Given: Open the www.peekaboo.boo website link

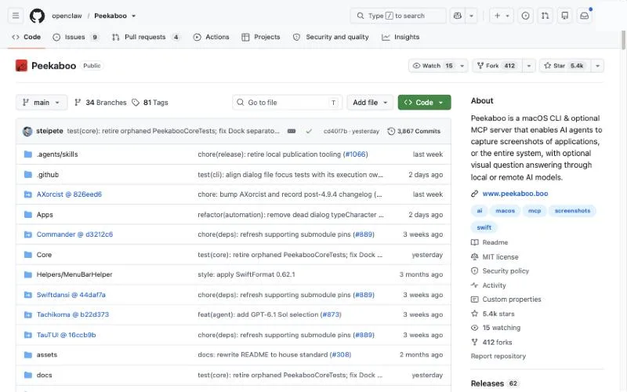Looking at the screenshot, I should [x=515, y=194].
